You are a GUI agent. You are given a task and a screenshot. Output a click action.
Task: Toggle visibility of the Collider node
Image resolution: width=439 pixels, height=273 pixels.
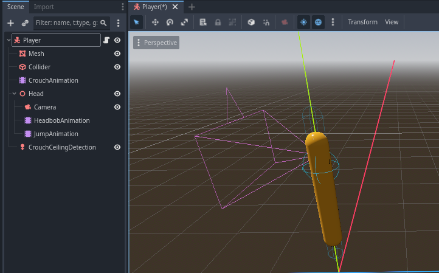click(117, 67)
